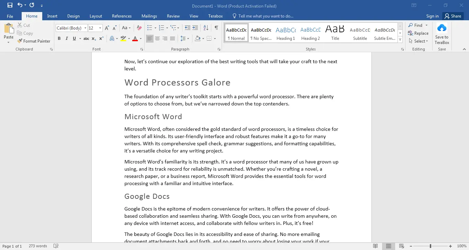Toggle italic formatting
Viewport: 469px width, 250px height.
click(x=67, y=38)
